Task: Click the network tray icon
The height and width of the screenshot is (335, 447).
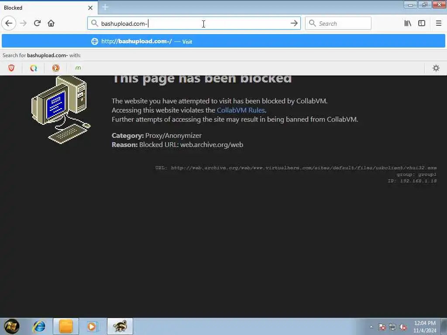Action: point(392,327)
